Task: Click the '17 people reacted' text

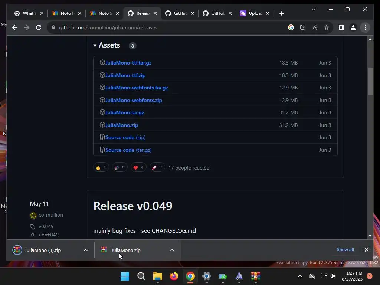Action: click(189, 168)
